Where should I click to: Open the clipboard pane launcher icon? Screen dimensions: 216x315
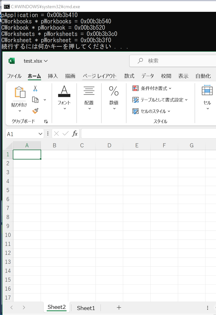46,122
